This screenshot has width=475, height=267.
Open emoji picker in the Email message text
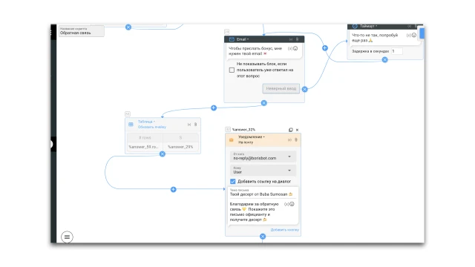[x=295, y=48]
